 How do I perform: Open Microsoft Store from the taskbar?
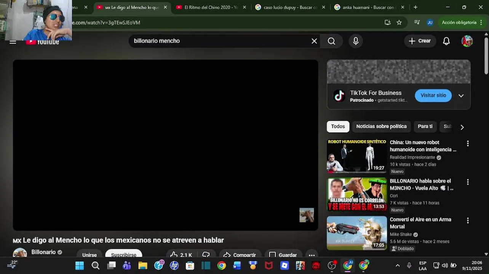click(190, 266)
